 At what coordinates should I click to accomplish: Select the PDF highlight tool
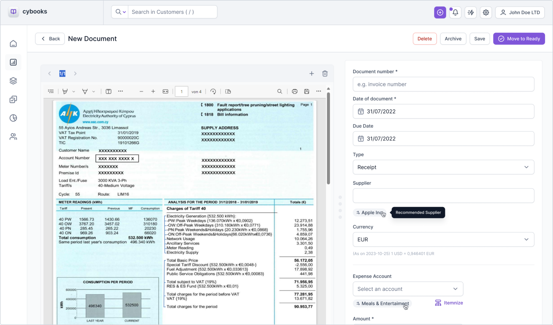pos(65,91)
